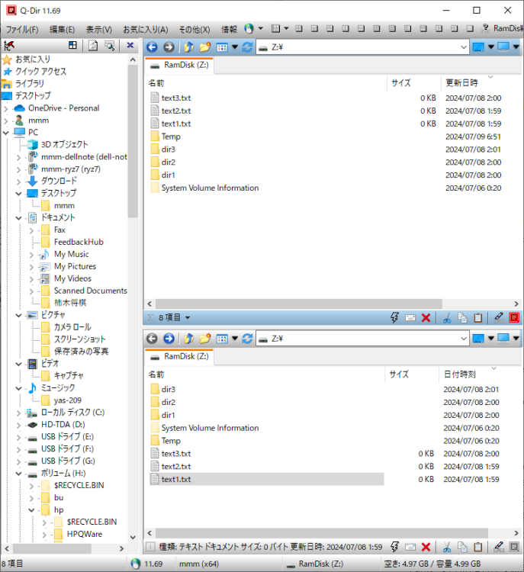Click red X delete icon in lower pane bar
The width and height of the screenshot is (524, 572).
426,547
